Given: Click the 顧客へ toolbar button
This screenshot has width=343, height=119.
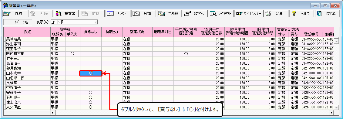Looking at the screenshot, I should [x=195, y=14].
